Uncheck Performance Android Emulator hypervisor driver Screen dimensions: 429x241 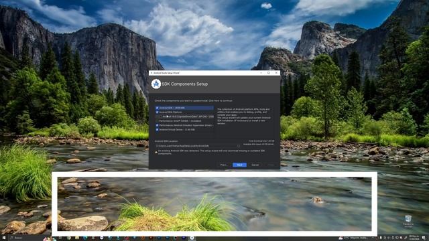point(157,125)
